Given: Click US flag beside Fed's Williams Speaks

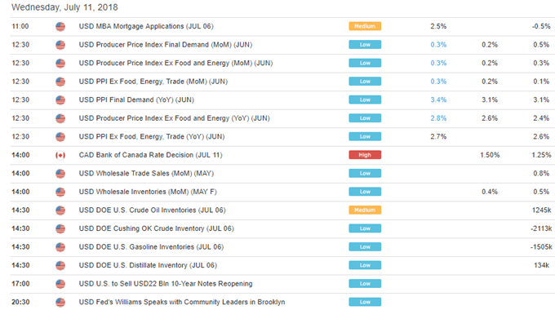Looking at the screenshot, I should 60,303.
